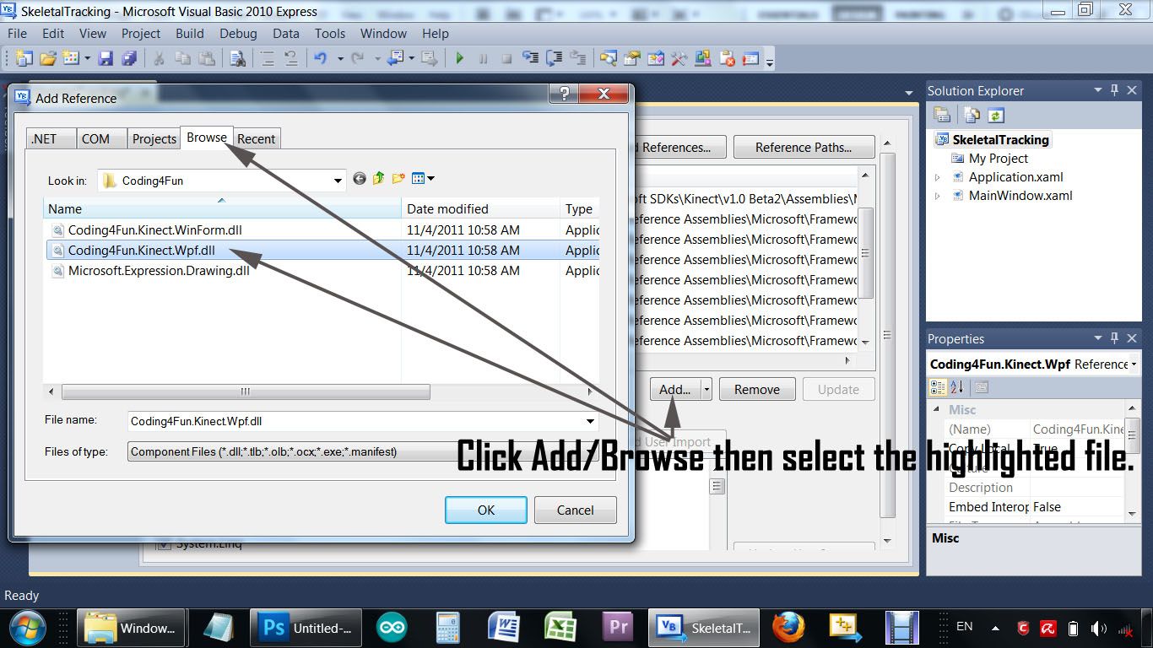The image size is (1153, 648).
Task: Click the OK button
Action: (485, 510)
